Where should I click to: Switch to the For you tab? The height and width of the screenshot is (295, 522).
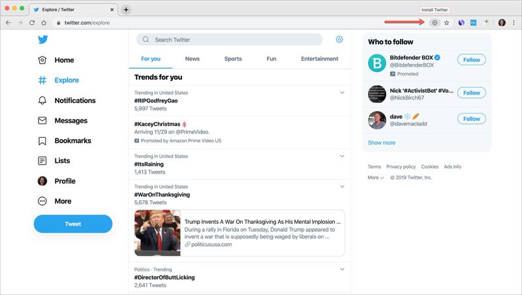click(x=151, y=59)
